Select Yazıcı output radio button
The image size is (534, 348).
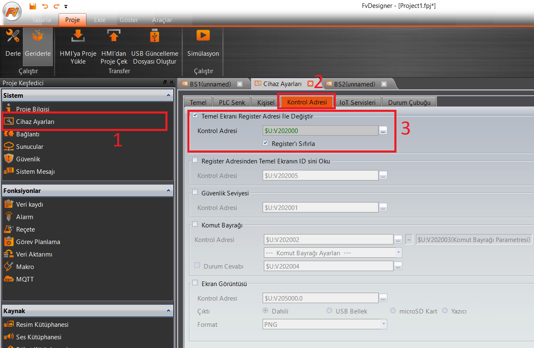(445, 311)
